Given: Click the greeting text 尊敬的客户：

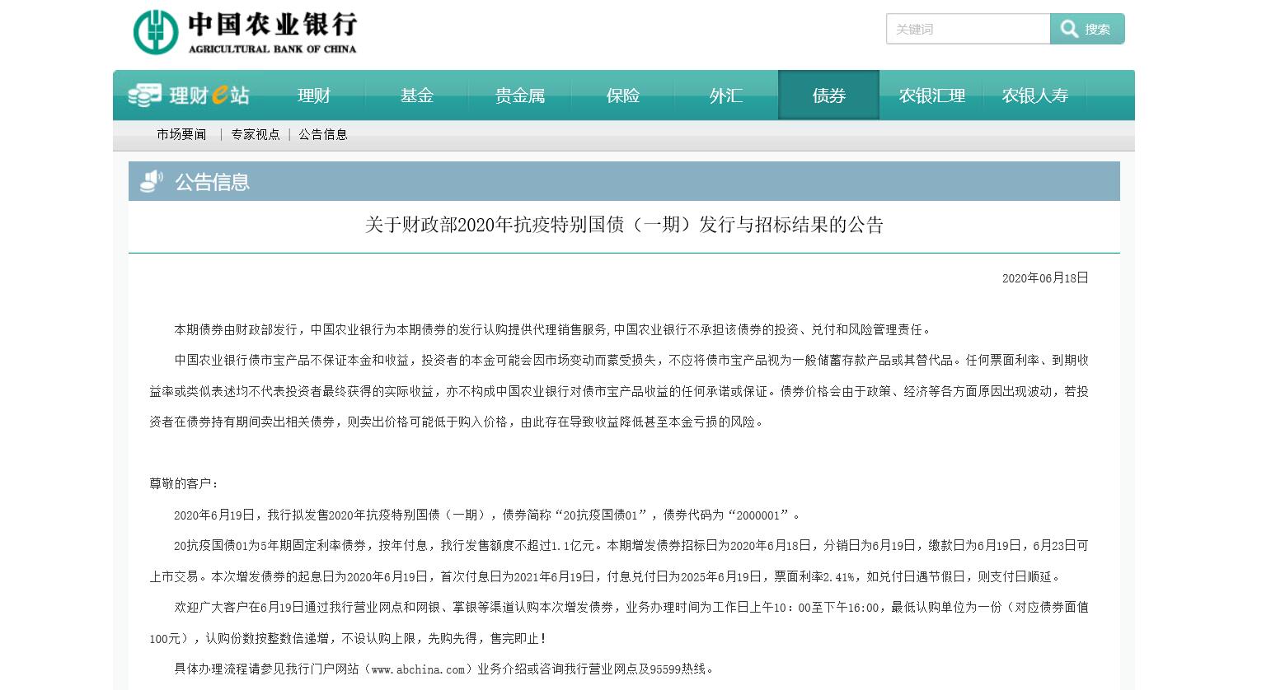Looking at the screenshot, I should pyautogui.click(x=185, y=484).
